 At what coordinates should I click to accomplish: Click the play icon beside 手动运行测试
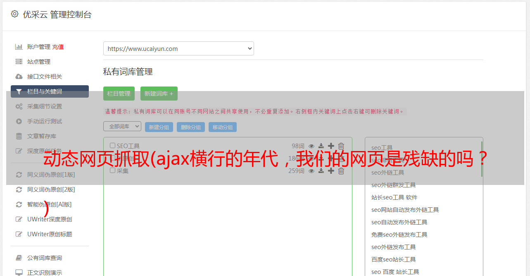pos(19,121)
